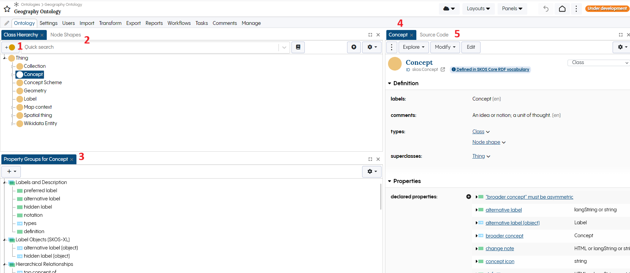
Task: Open the header three-dot menu
Action: tap(576, 9)
